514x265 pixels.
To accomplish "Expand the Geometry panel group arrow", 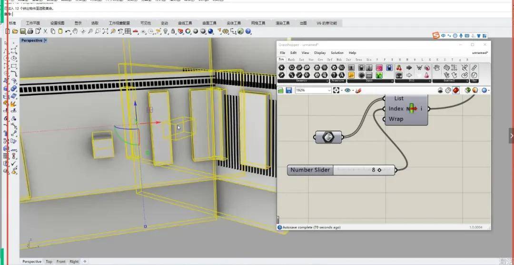I will pos(327,81).
